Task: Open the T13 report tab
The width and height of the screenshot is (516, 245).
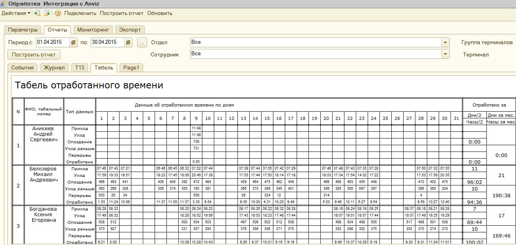Action: click(x=80, y=67)
